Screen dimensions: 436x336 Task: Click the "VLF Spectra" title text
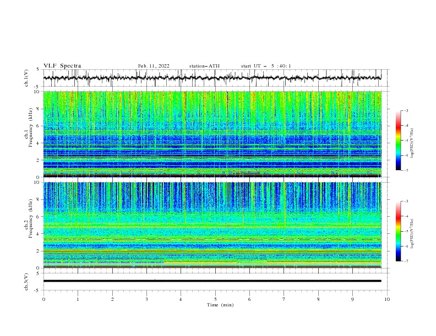(x=62, y=66)
